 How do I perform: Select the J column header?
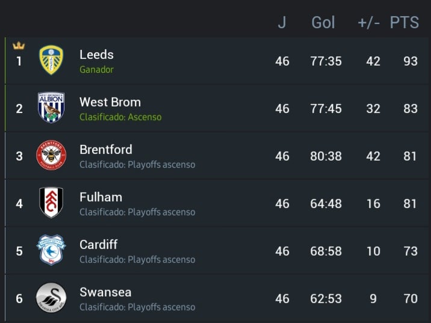[x=282, y=23]
